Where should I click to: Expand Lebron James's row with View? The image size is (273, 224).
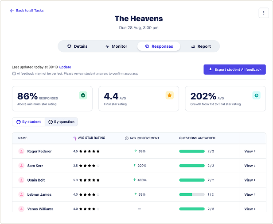coord(250,194)
